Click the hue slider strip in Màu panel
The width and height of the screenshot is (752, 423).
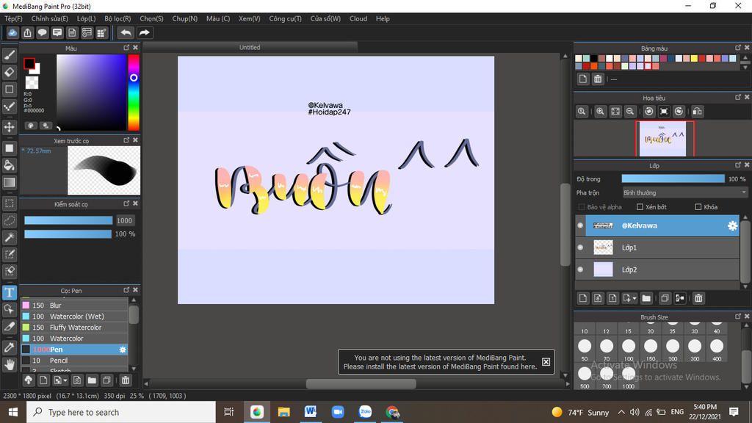pos(134,92)
